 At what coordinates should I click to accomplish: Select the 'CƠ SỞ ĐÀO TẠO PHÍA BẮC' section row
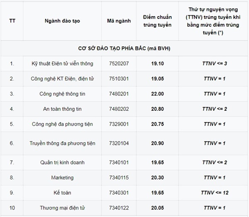[x=124, y=49]
